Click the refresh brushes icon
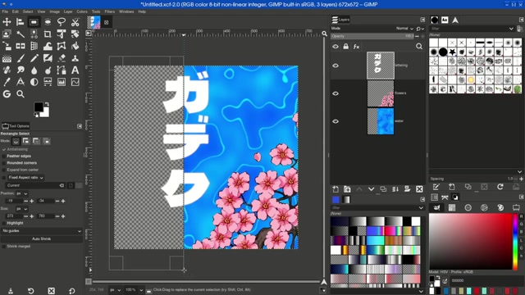Screen dimensions: 525x295 (x=500, y=187)
